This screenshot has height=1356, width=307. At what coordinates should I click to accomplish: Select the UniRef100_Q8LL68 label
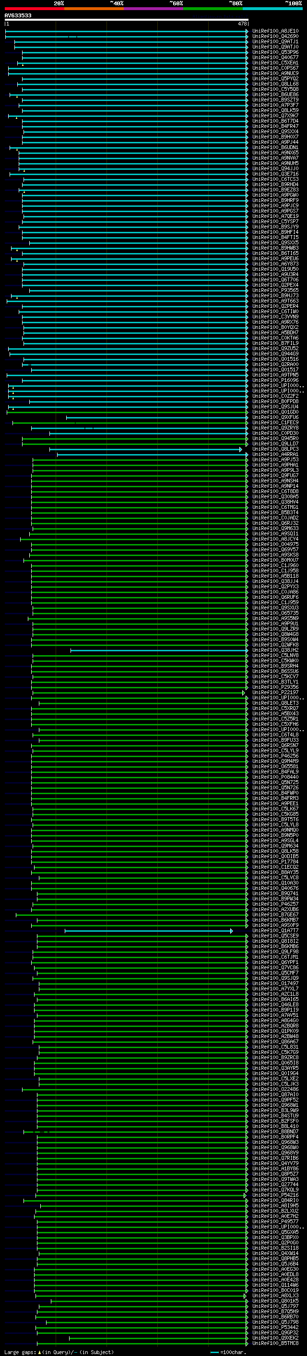(275, 84)
